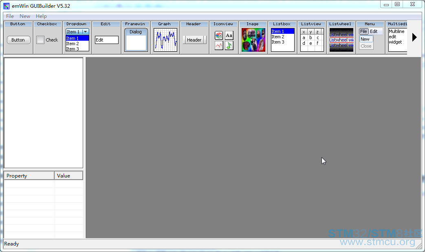This screenshot has width=425, height=252.
Task: Add a Dropdown widget from the palette
Action: pyautogui.click(x=77, y=37)
